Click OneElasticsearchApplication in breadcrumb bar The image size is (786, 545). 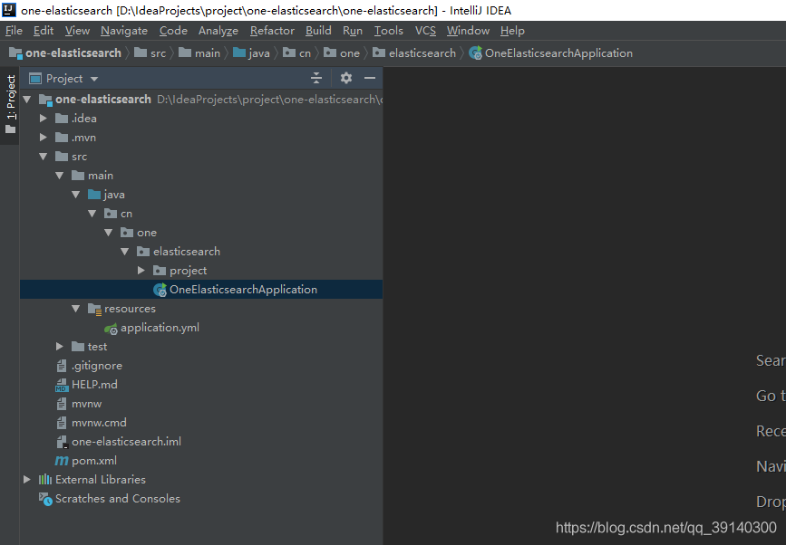[558, 53]
